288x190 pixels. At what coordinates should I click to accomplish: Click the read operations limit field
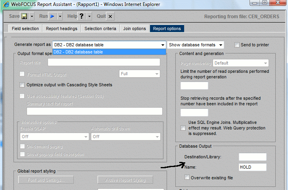click(194, 85)
